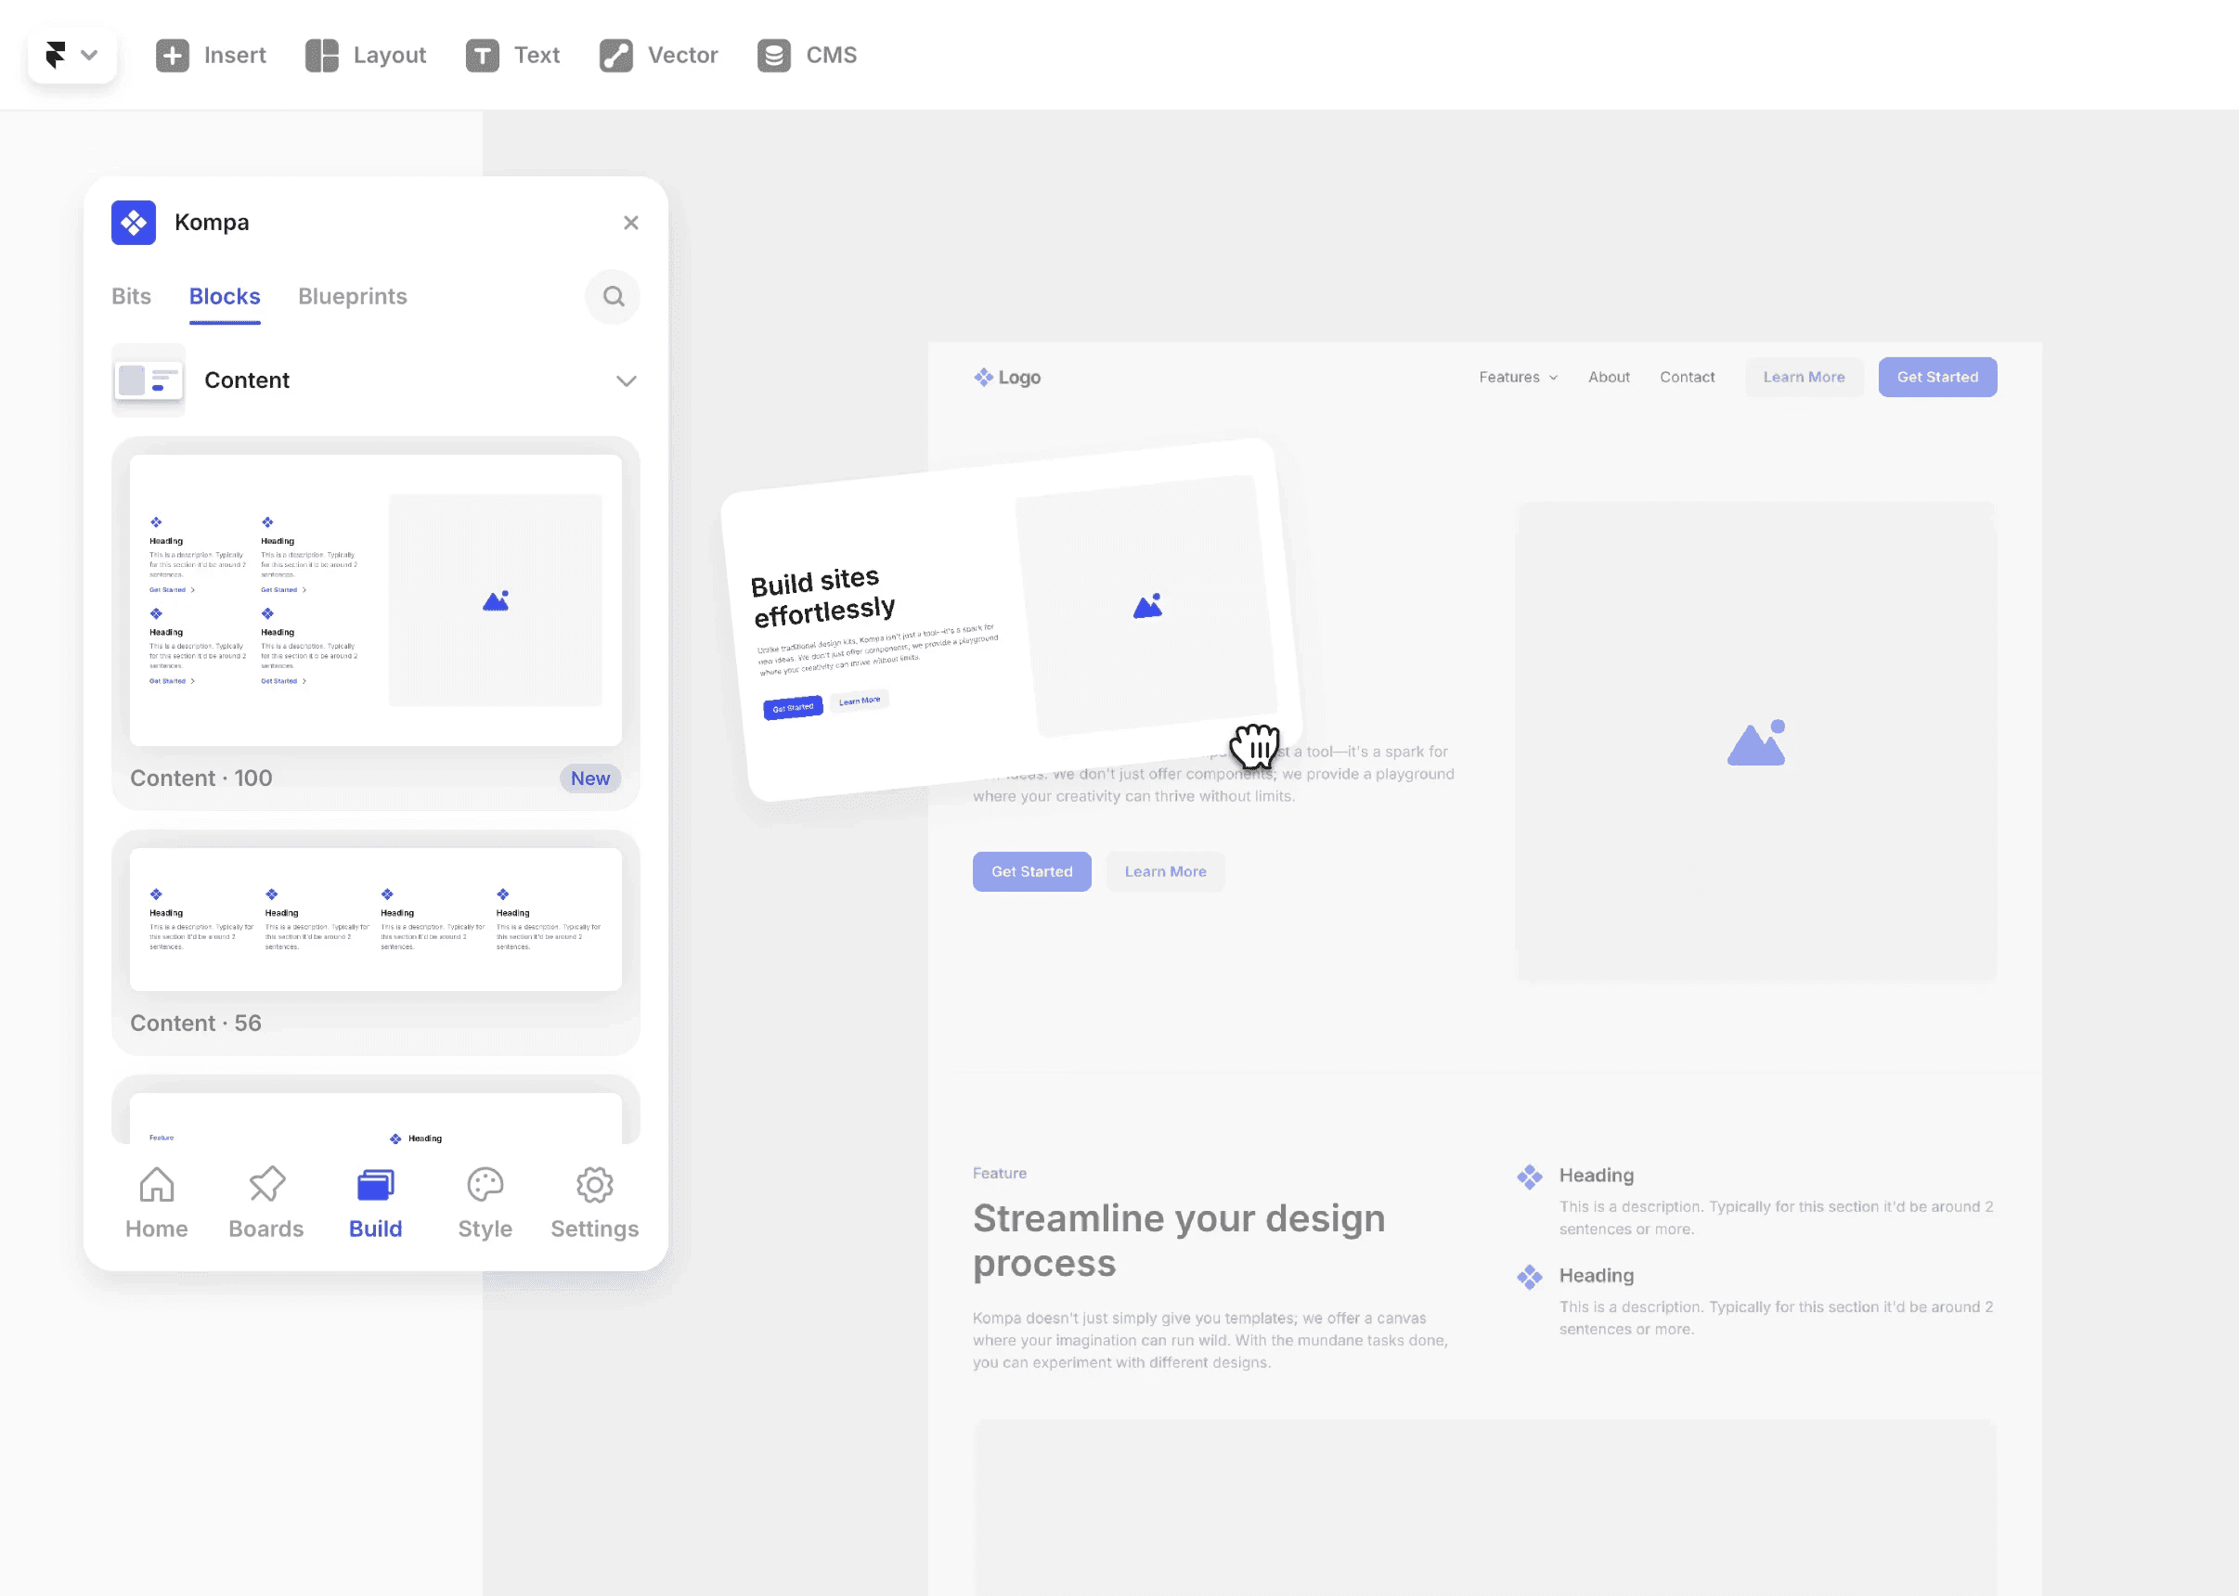Image resolution: width=2239 pixels, height=1596 pixels.
Task: Select the Layout tool
Action: [x=365, y=55]
